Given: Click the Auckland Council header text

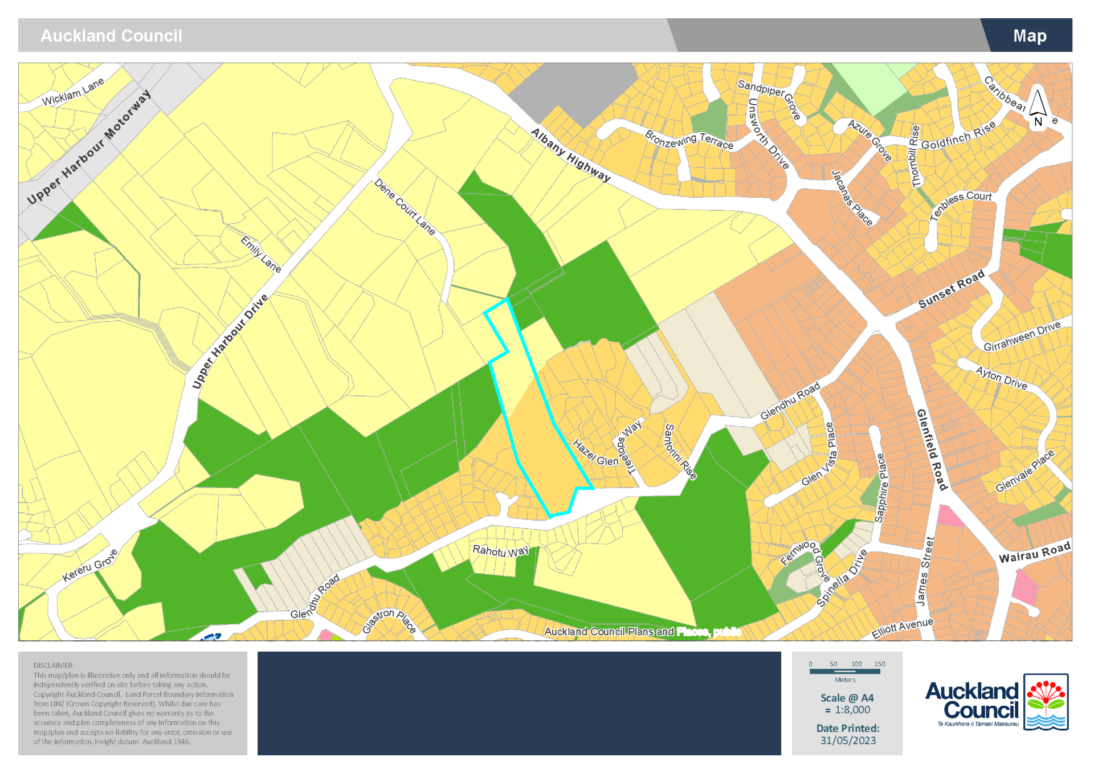Looking at the screenshot, I should 111,36.
